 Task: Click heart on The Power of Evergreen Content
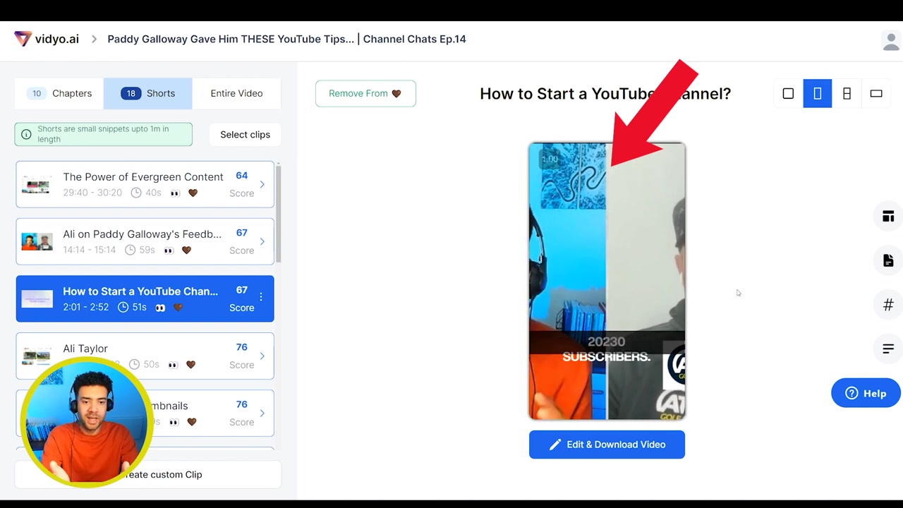[193, 193]
